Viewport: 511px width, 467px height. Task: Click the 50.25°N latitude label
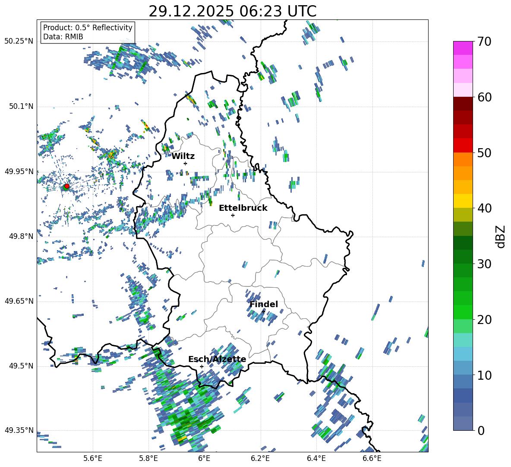[x=19, y=41]
